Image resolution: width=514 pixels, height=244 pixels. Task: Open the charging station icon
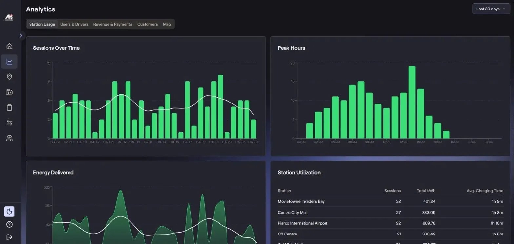pyautogui.click(x=9, y=92)
